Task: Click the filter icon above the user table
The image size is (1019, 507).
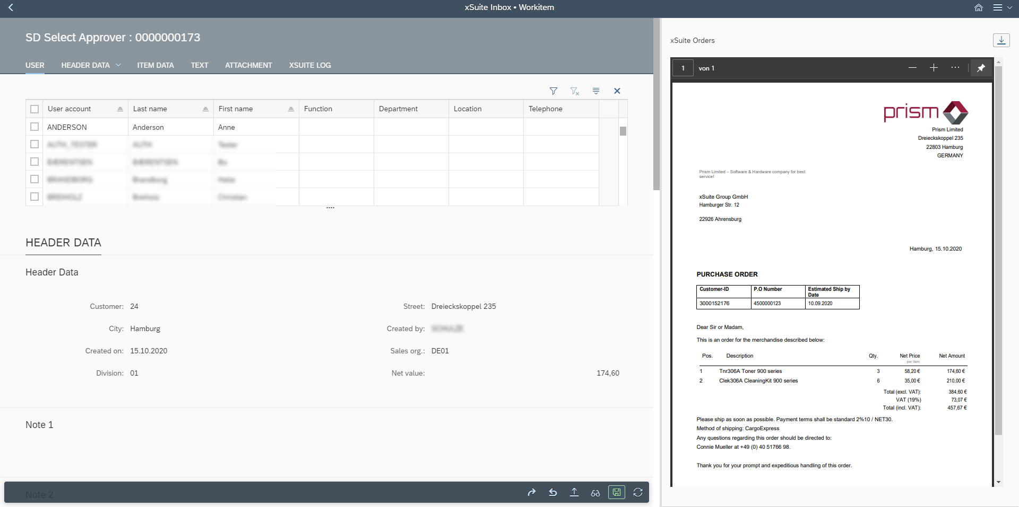Action: pos(554,91)
